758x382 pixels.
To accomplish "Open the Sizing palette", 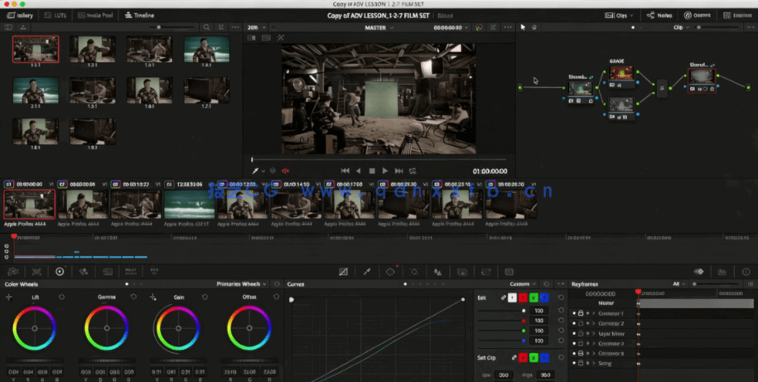I will coord(485,272).
